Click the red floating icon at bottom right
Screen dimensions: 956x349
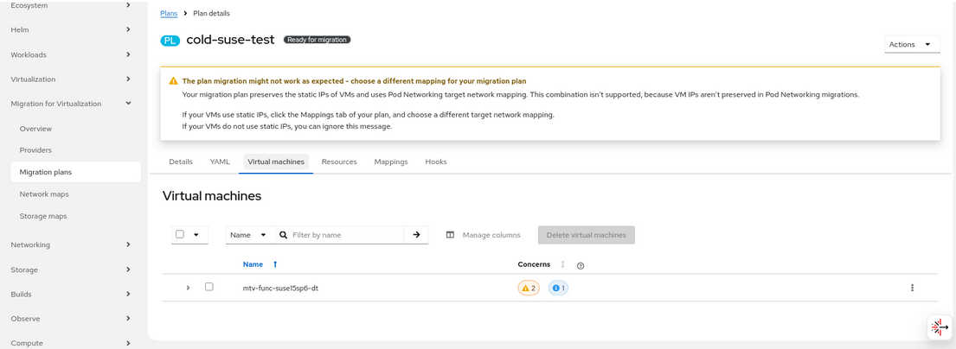coord(939,327)
